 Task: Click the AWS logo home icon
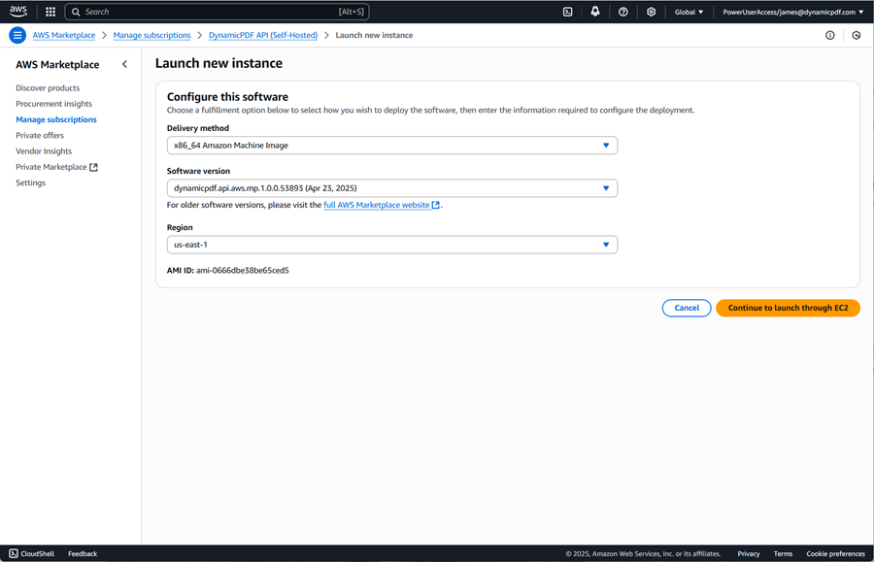(x=18, y=11)
